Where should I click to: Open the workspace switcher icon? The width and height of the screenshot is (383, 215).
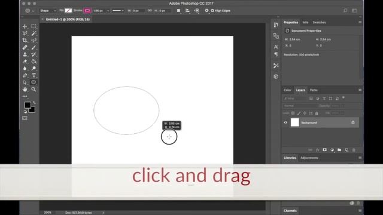coord(354,11)
